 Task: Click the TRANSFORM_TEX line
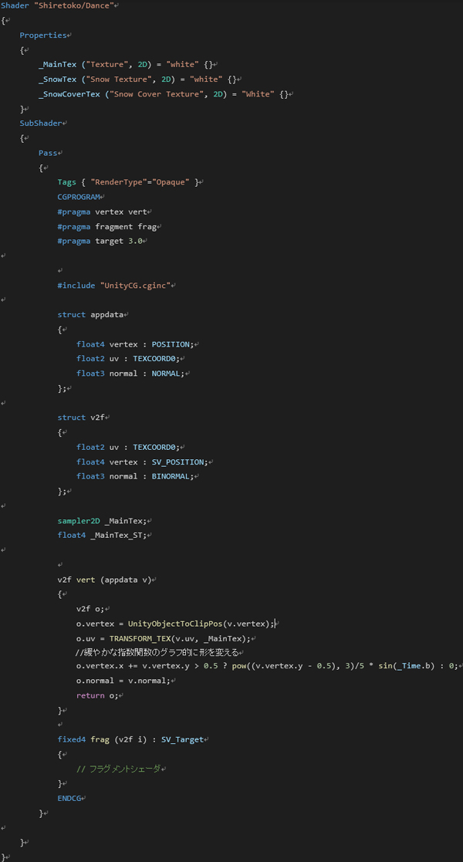tap(164, 638)
